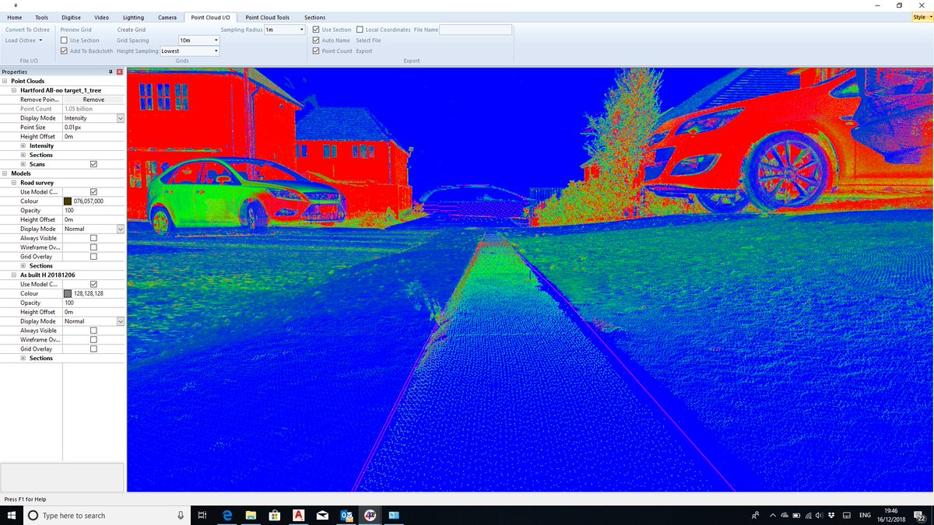This screenshot has height=525, width=934.
Task: Launch the Adobe app from the taskbar
Action: [x=298, y=515]
